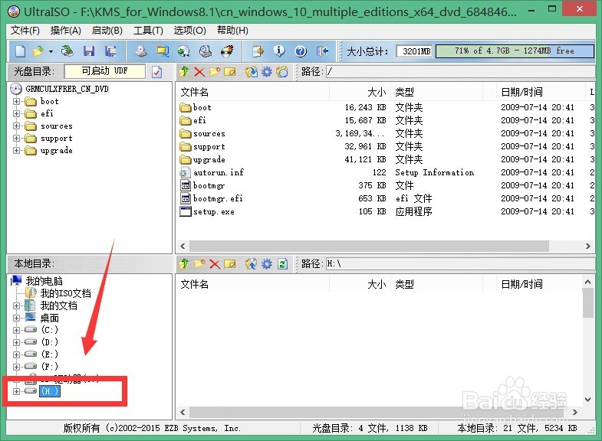Expand the upgrade folder tree node
602x441 pixels.
click(x=16, y=151)
